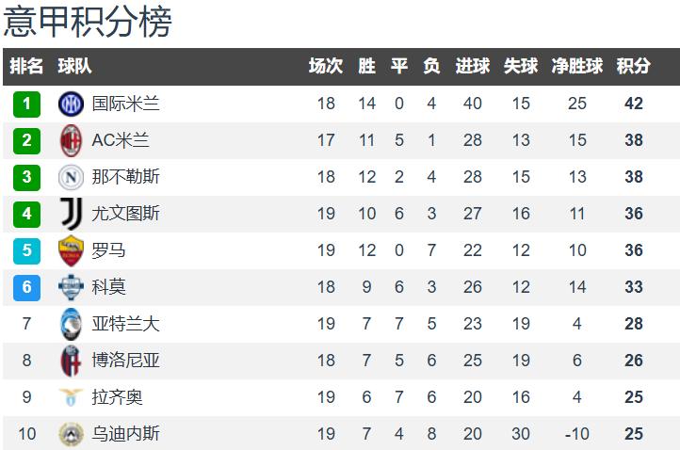The image size is (680, 450).
Task: Click the 进球 column header
Action: pos(472,67)
